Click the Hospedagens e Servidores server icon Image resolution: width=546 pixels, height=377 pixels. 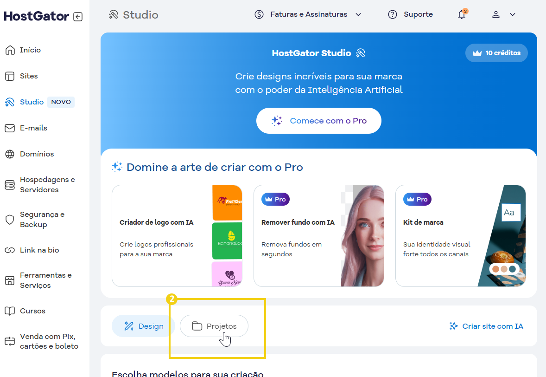pos(10,185)
